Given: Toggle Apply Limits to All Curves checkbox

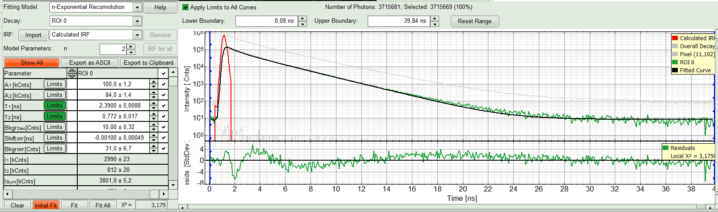Looking at the screenshot, I should tap(186, 7).
